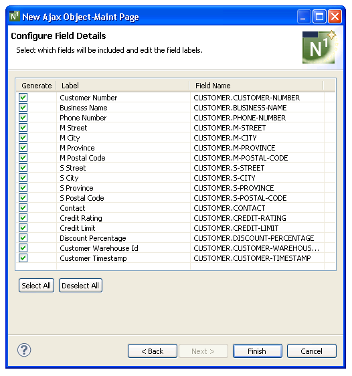Select the M Province label cell
The image size is (352, 376).
coord(124,148)
